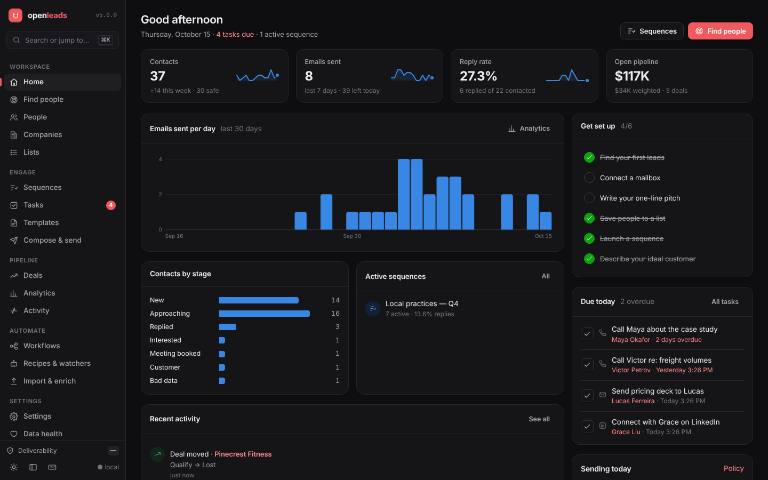Toggle the light/dark theme sun icon
Image resolution: width=768 pixels, height=480 pixels.
(x=14, y=467)
